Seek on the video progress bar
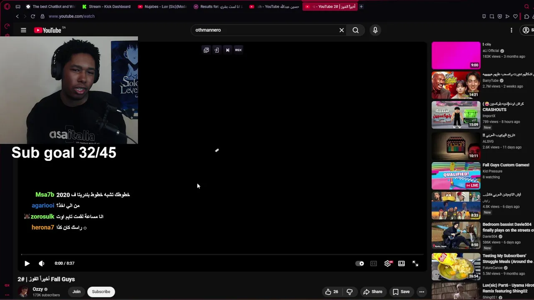534x300 pixels. pos(222,254)
